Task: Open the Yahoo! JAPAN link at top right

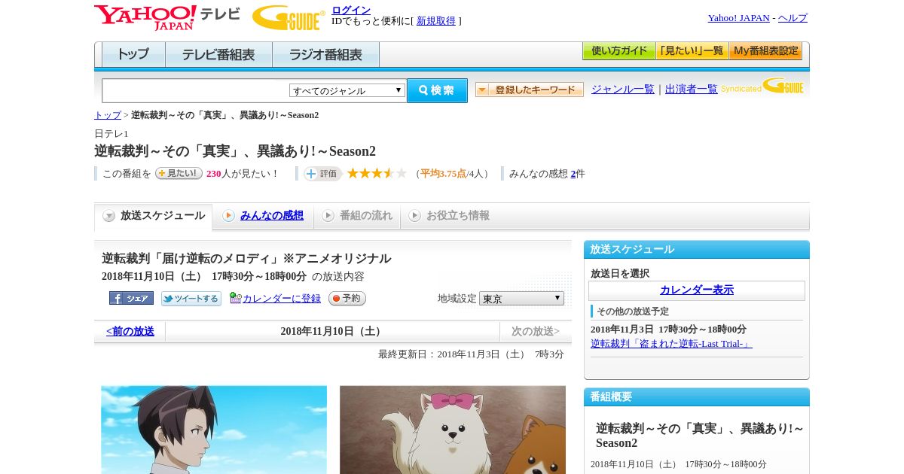Action: [x=738, y=18]
